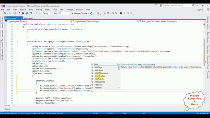Click the notifications flag icon
Image resolution: width=210 pixels, height=118 pixels.
click(x=156, y=6)
